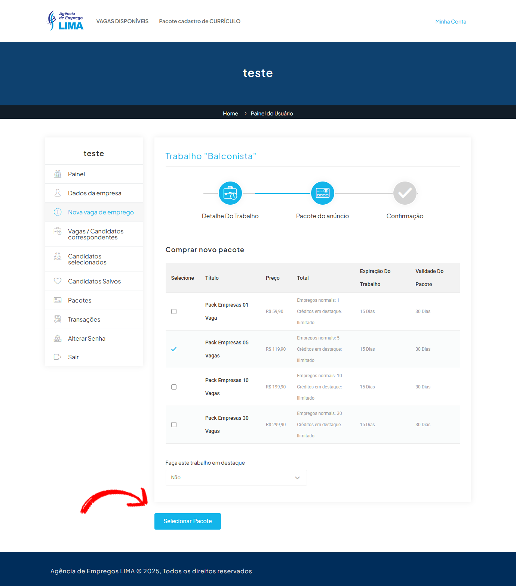
Task: Go to Pacote cadastro de CURRÍCULO menu
Action: tap(200, 21)
